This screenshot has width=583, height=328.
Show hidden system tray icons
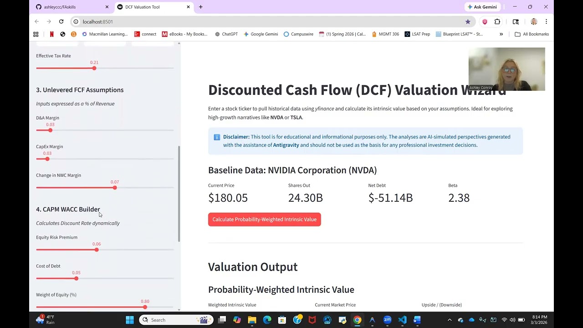(x=450, y=320)
